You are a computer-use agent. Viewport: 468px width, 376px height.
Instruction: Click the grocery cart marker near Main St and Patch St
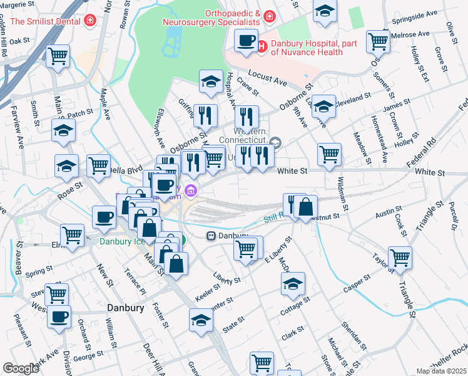[x=58, y=58]
